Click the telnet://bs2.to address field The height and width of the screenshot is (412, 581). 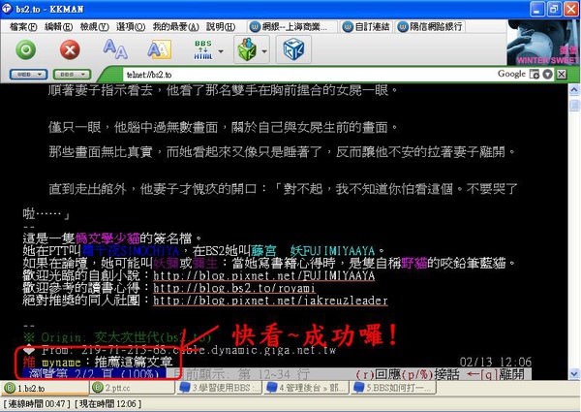[308, 75]
